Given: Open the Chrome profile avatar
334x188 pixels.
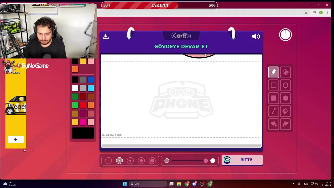Looking at the screenshot, I should (321, 13).
